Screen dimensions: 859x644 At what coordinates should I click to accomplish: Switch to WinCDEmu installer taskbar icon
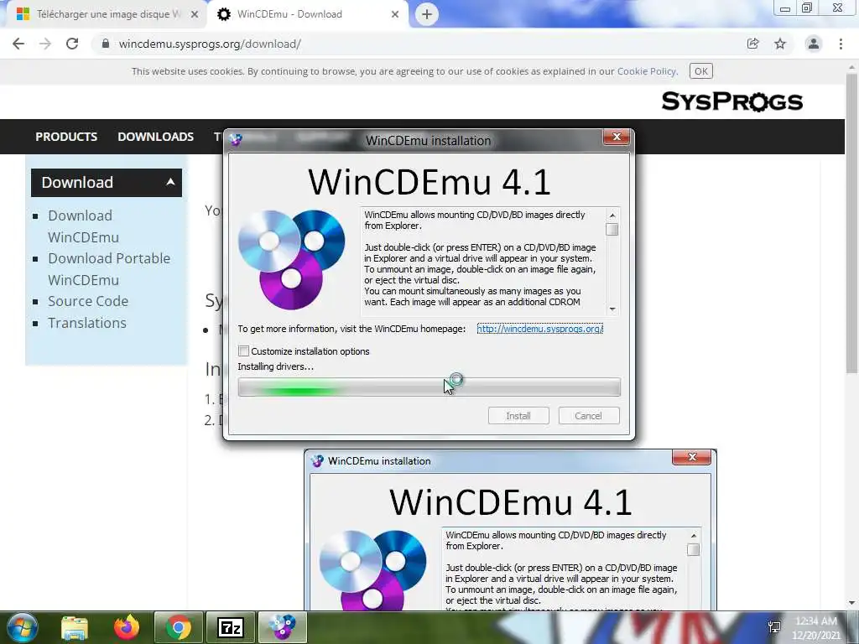click(283, 627)
